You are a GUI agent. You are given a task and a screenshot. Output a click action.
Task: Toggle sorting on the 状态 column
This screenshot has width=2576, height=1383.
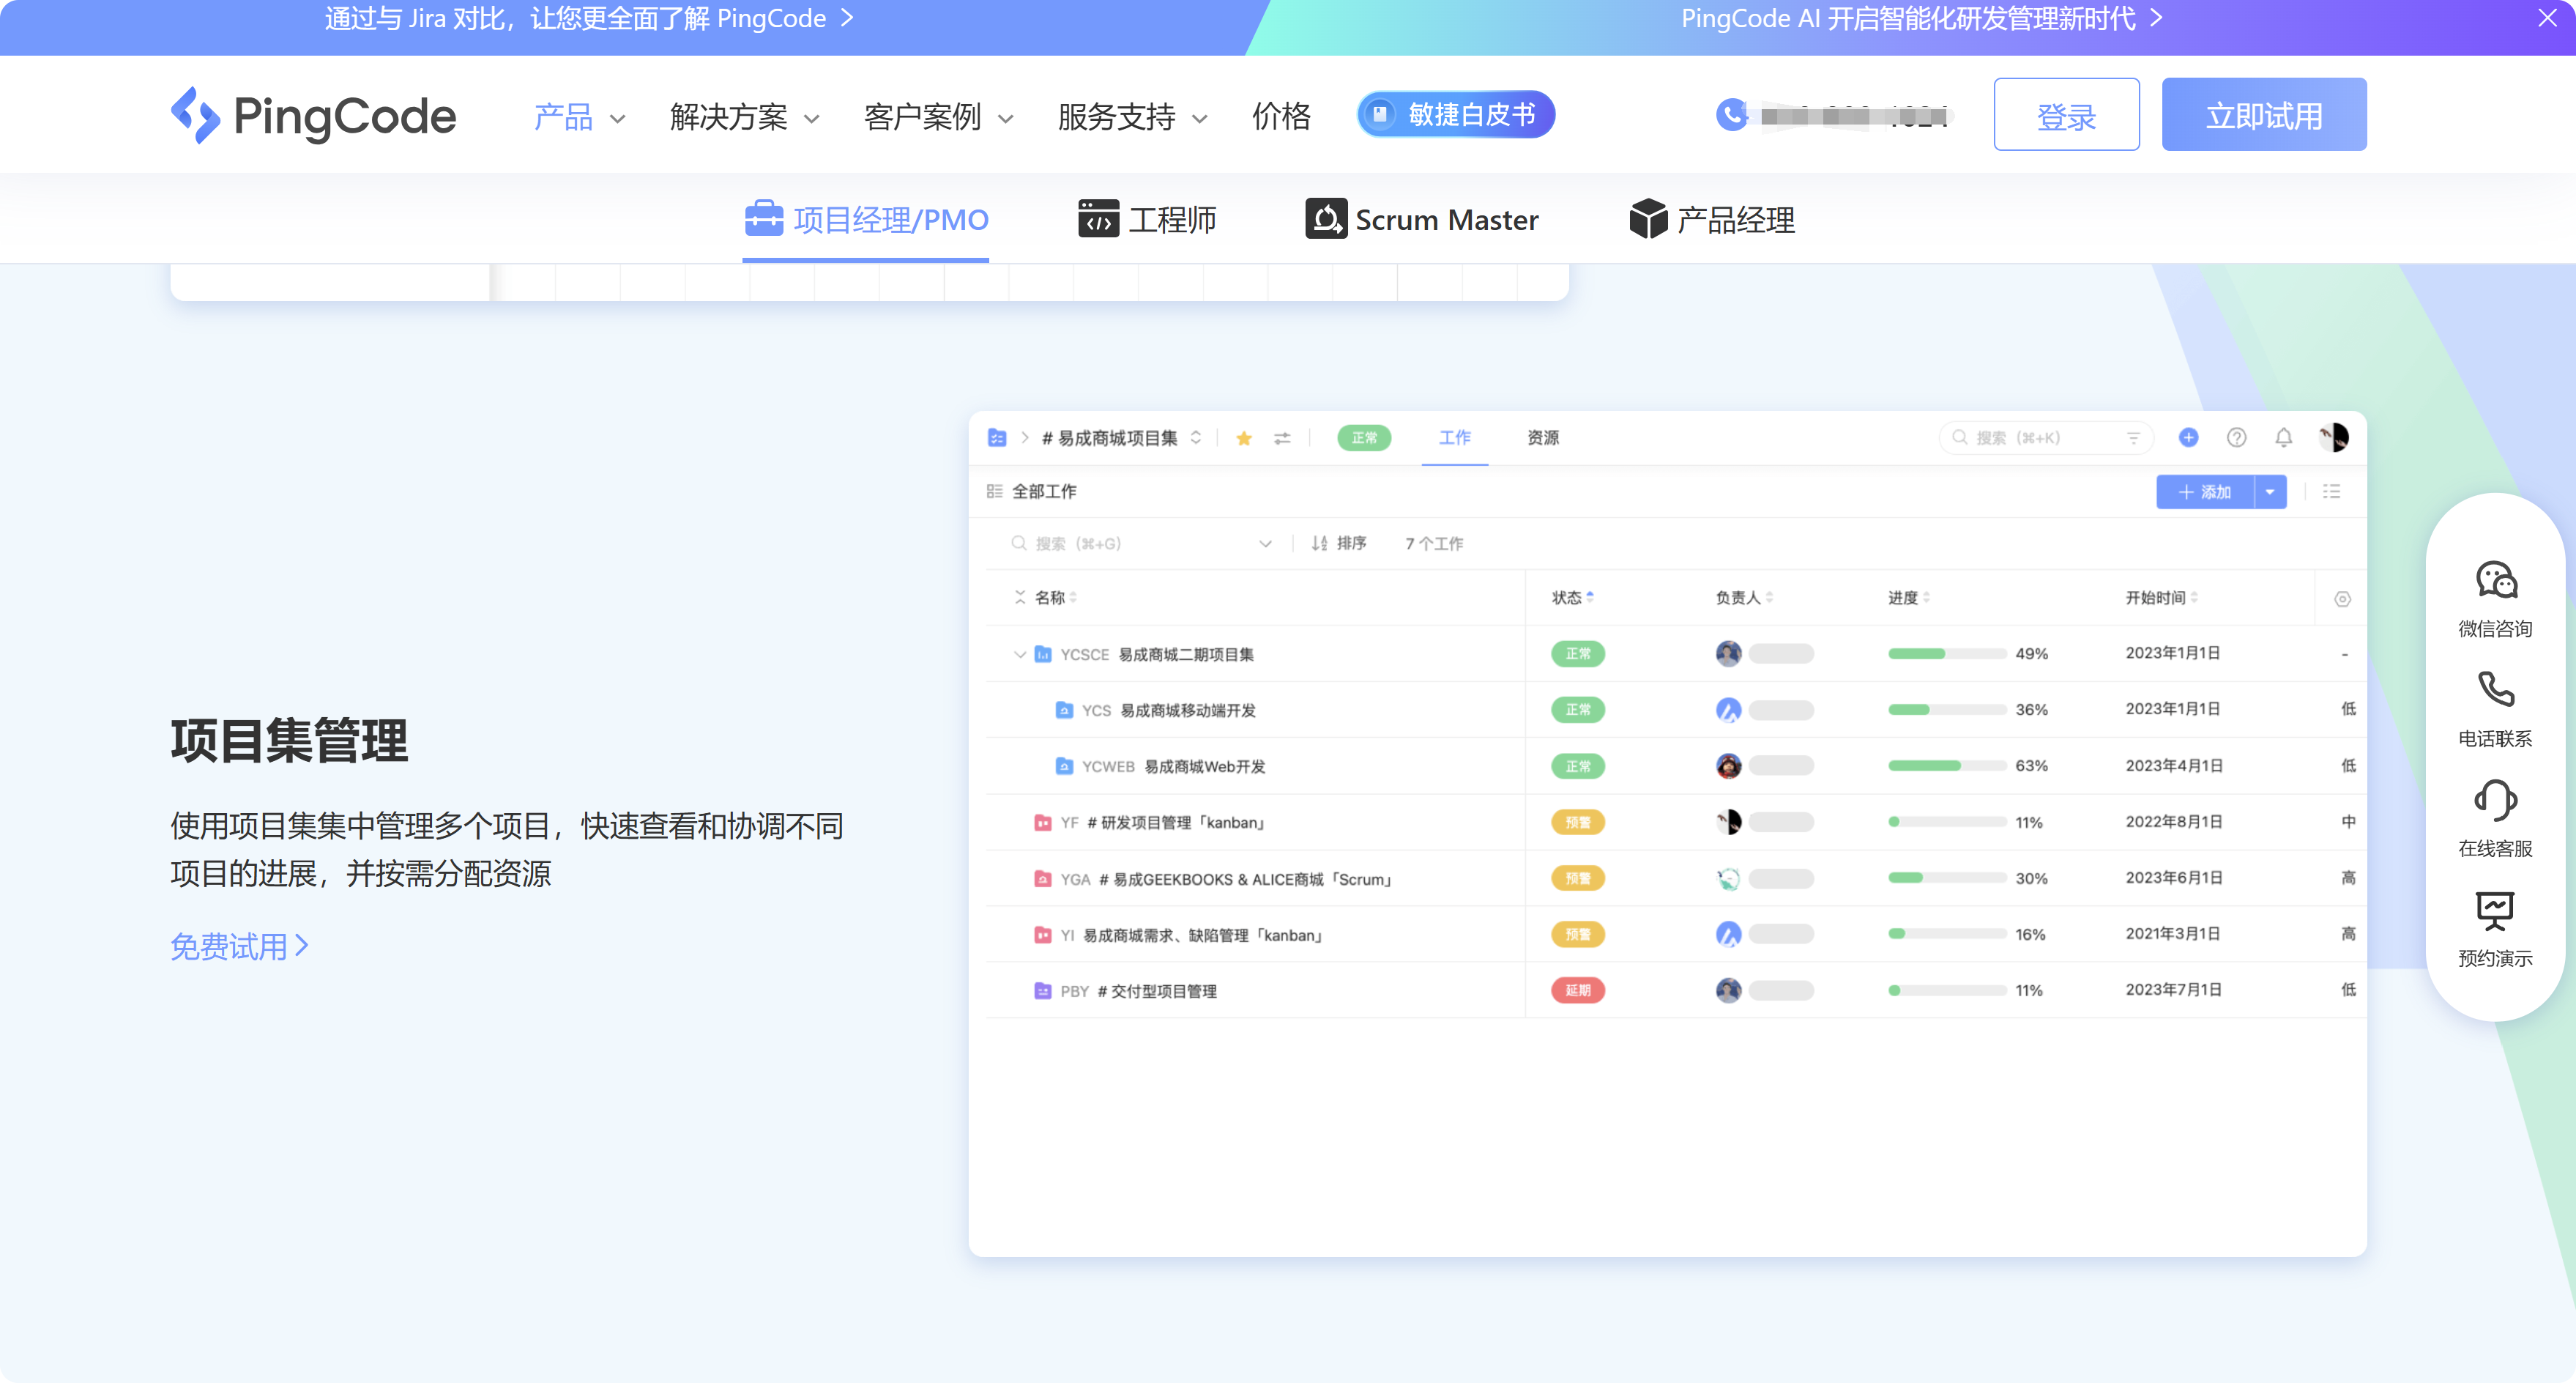1591,596
